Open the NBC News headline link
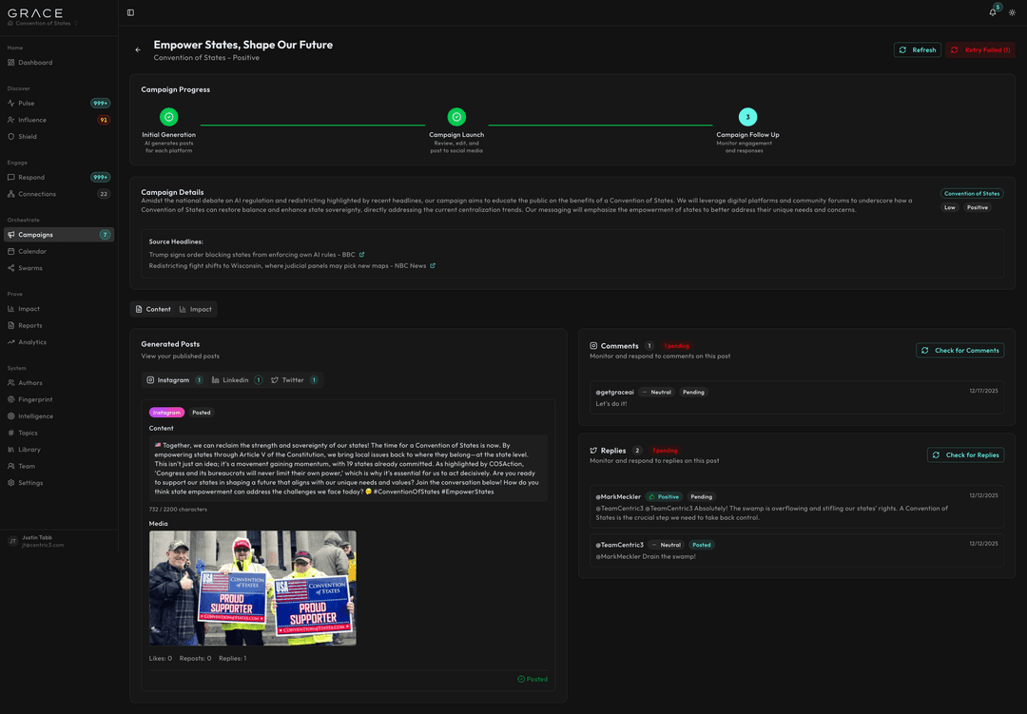This screenshot has width=1027, height=714. 433,266
